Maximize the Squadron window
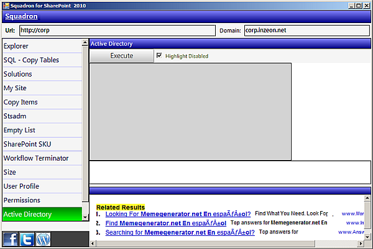This screenshot has width=373, height=249. [x=359, y=6]
